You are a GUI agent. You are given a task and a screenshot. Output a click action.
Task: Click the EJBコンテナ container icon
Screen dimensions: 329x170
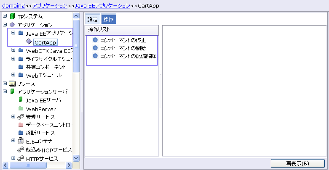tap(21, 141)
